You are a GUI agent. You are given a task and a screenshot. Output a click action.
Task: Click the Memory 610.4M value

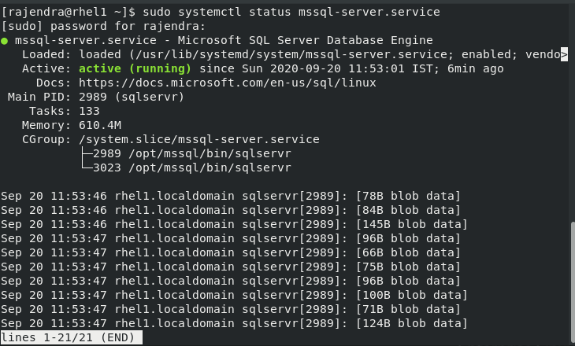(x=100, y=125)
